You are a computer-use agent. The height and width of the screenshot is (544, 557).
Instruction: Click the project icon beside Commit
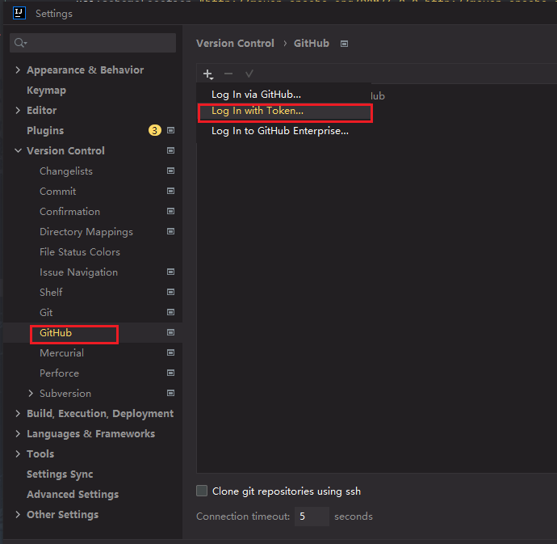pos(170,191)
